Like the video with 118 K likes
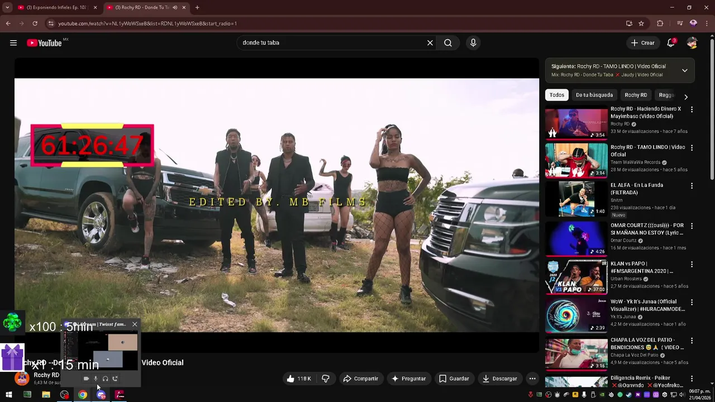This screenshot has width=715, height=402. coord(299,379)
